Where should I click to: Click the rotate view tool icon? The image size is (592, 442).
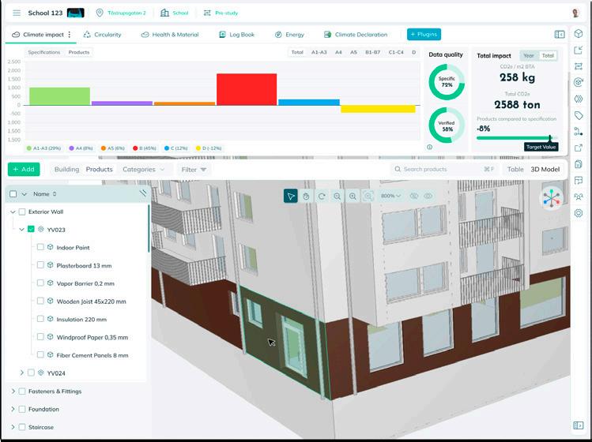(322, 196)
